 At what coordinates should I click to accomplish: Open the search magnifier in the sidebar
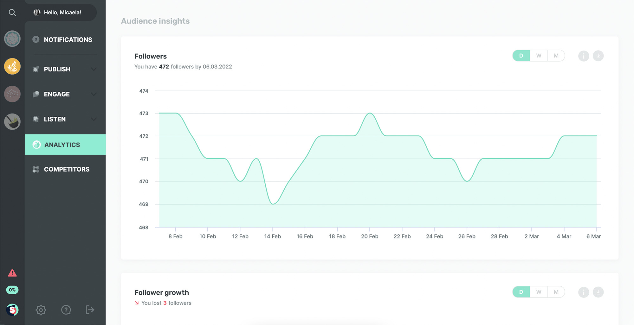pos(12,13)
